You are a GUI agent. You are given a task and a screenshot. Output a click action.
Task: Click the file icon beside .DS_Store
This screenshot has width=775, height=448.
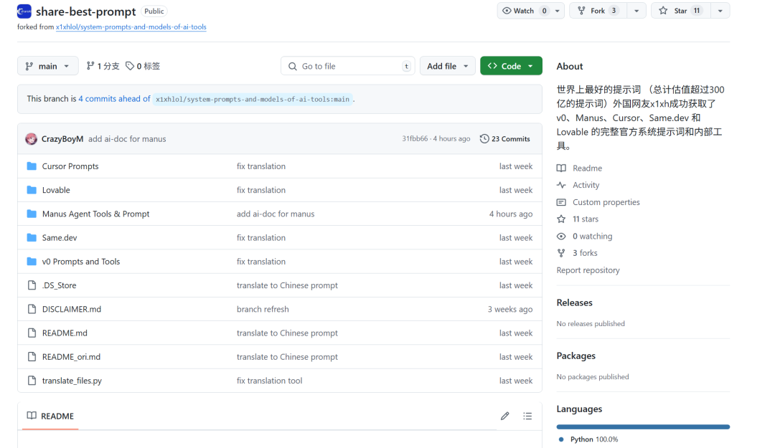(x=32, y=285)
